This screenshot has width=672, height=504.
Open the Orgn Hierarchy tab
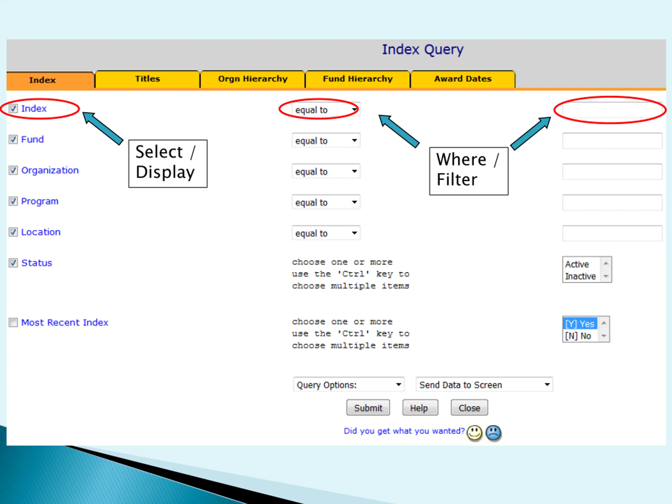pos(253,79)
